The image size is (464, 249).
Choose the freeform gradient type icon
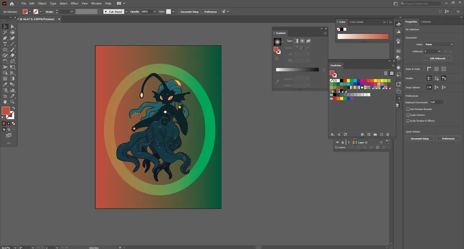[x=308, y=41]
